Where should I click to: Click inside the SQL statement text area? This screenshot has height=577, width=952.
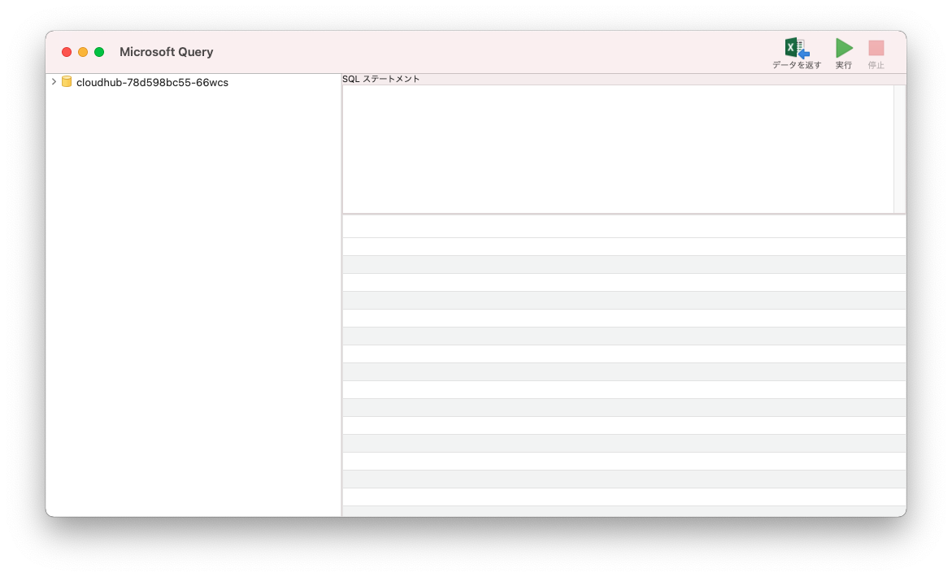[618, 150]
